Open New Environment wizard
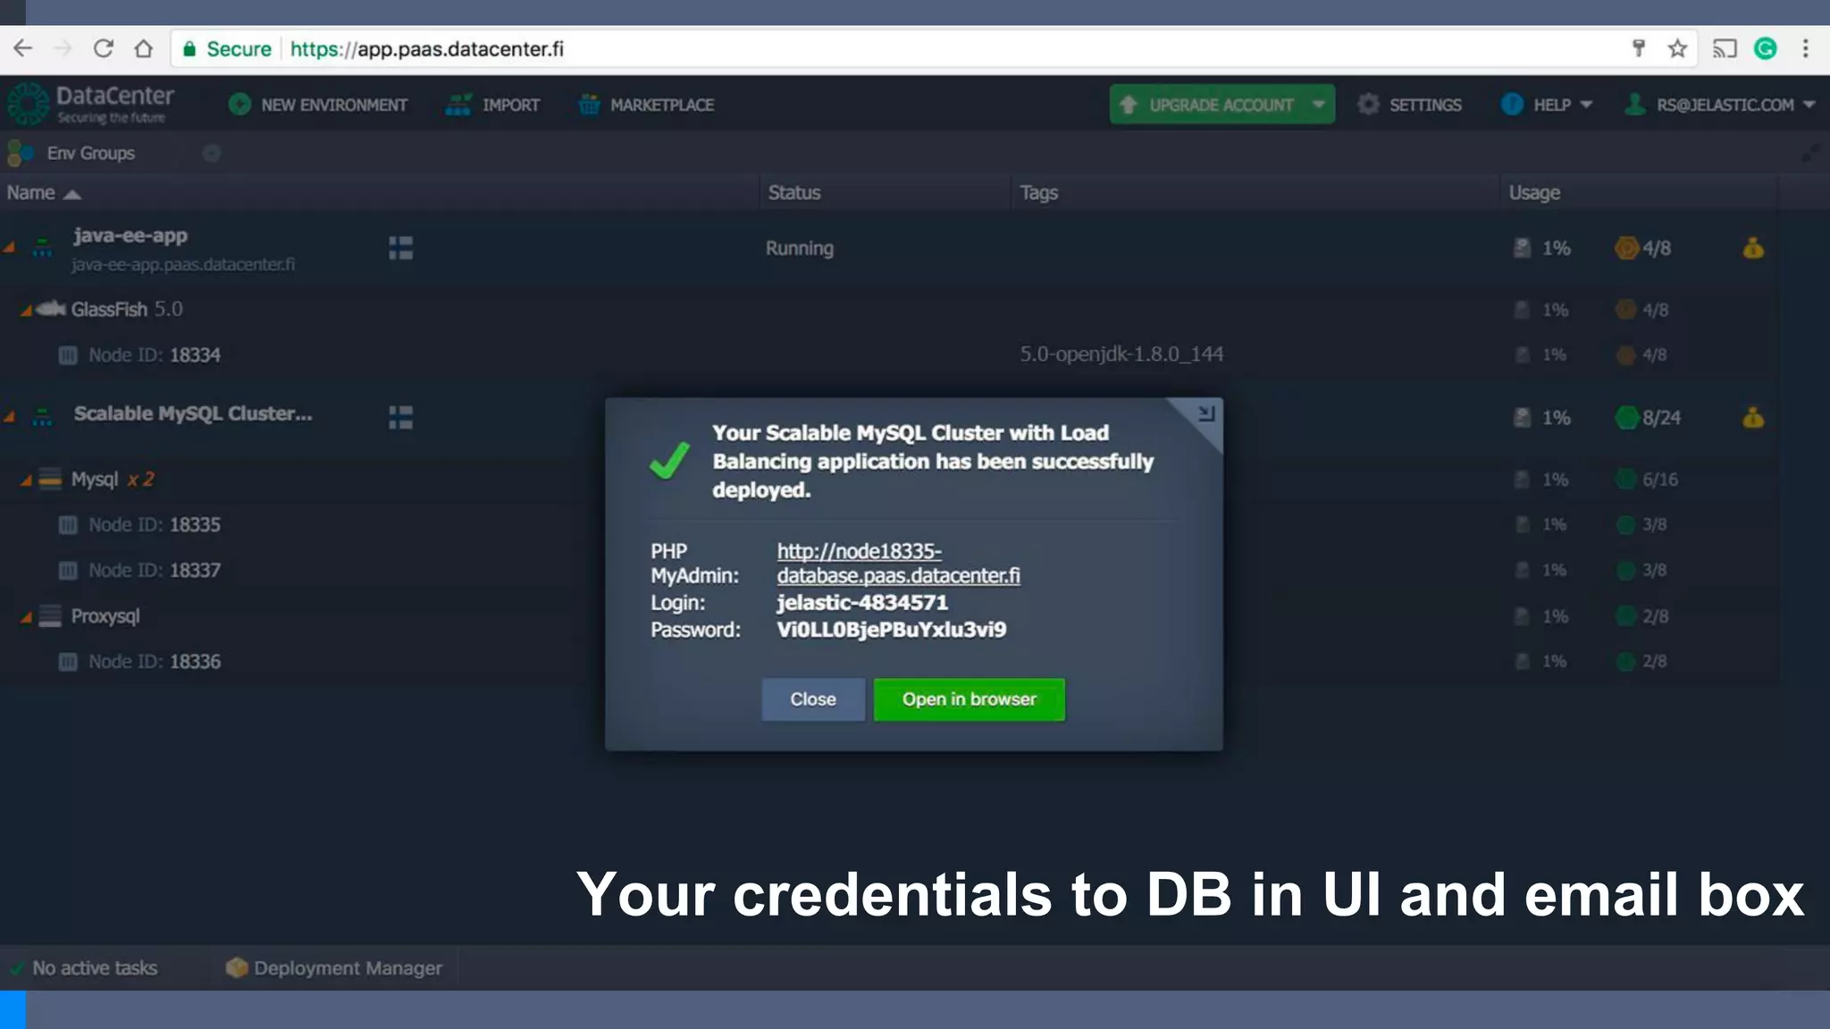1830x1029 pixels. (318, 105)
